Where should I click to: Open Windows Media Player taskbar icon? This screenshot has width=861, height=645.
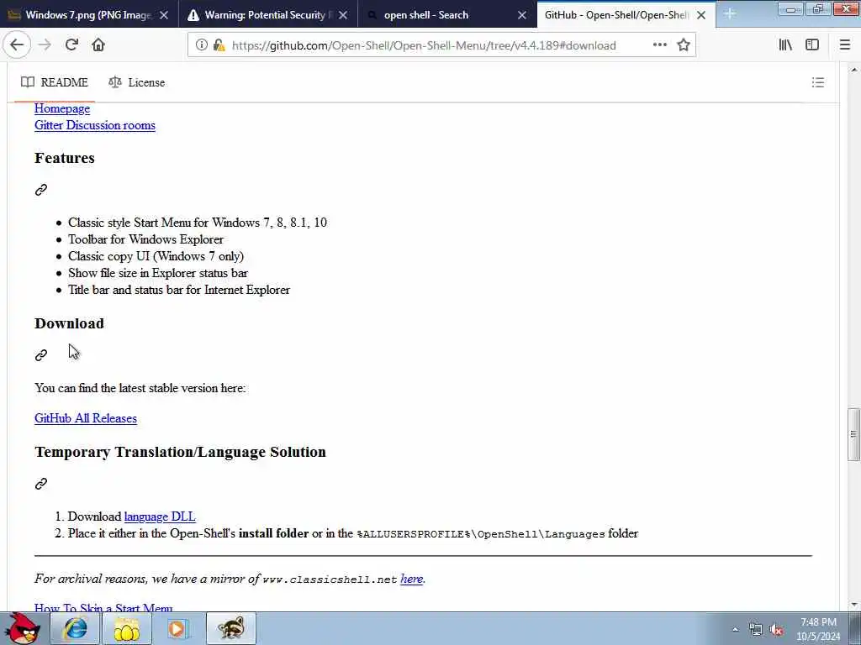pos(177,628)
